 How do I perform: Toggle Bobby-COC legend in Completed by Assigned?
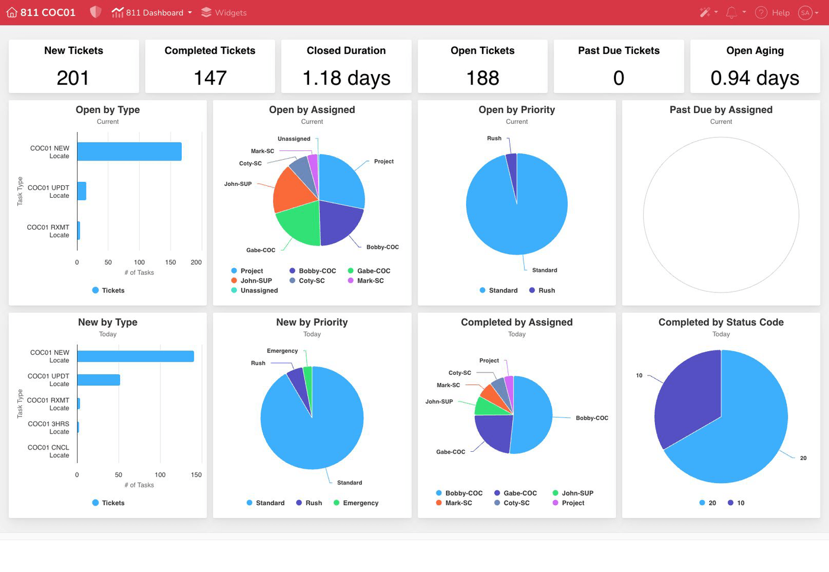click(x=459, y=493)
